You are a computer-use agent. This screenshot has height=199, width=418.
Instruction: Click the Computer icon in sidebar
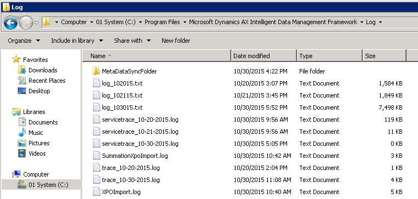tap(16, 174)
